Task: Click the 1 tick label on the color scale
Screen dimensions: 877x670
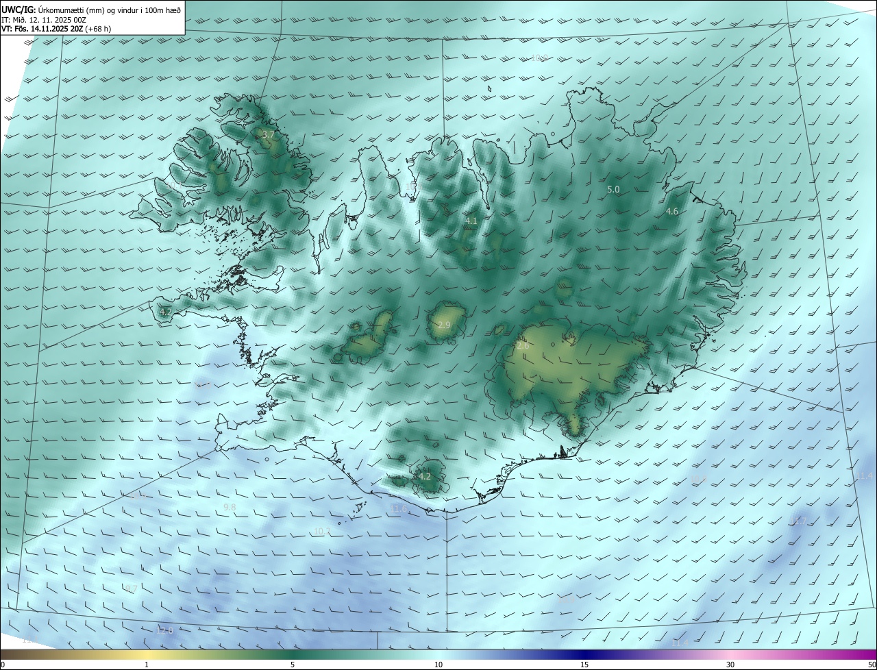Action: [x=147, y=665]
